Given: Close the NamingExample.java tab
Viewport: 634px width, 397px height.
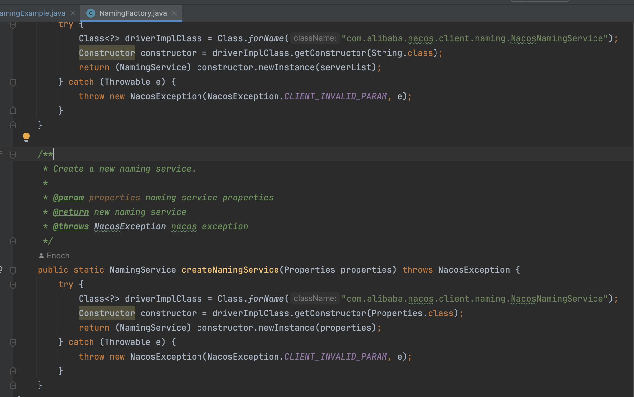Looking at the screenshot, I should [x=73, y=13].
